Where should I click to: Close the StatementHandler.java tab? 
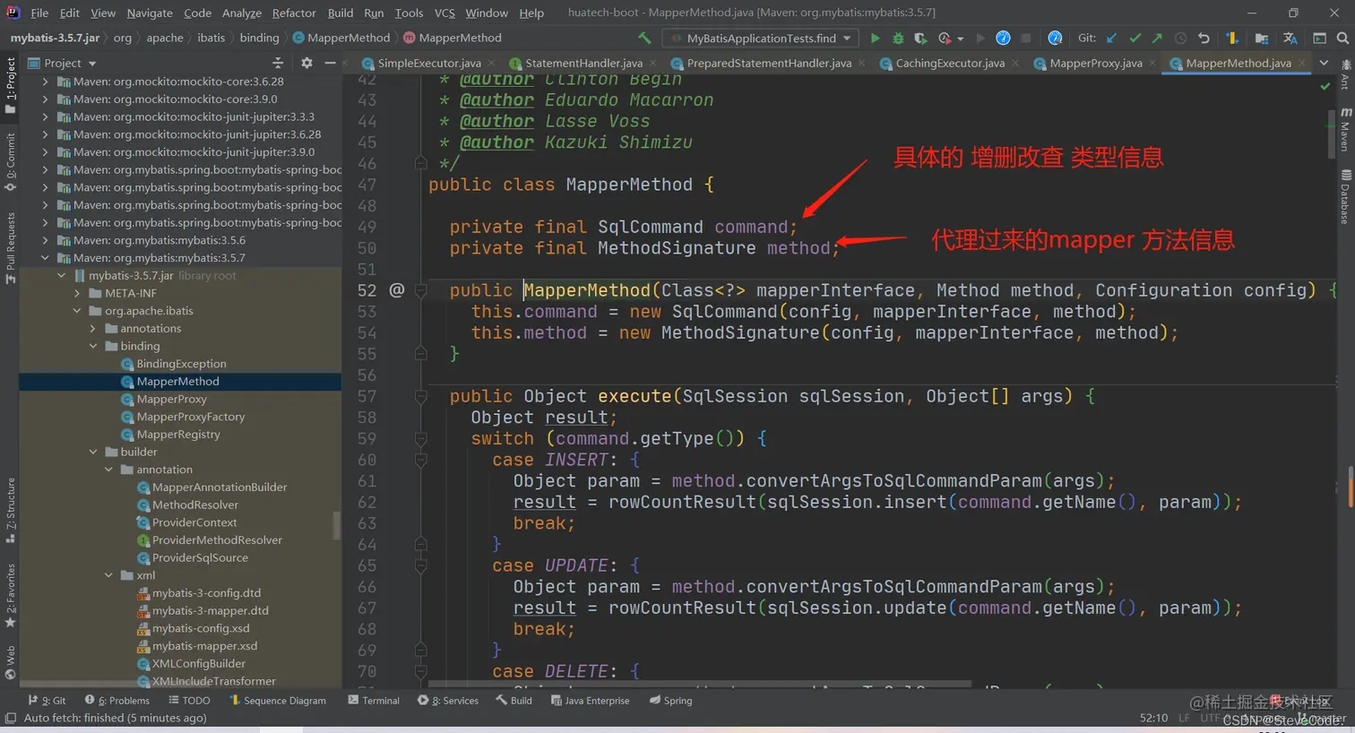652,63
